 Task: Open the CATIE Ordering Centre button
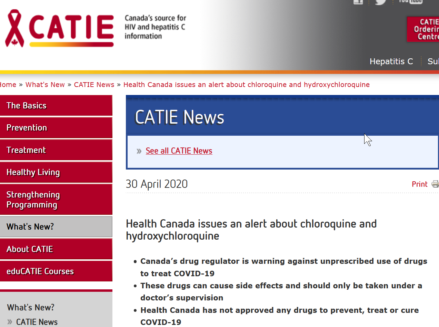423,29
